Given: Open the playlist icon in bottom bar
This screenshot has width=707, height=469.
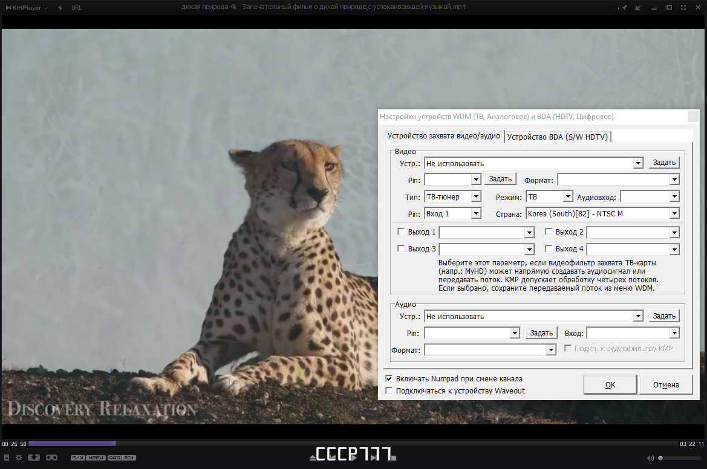Looking at the screenshot, I should (x=6, y=458).
